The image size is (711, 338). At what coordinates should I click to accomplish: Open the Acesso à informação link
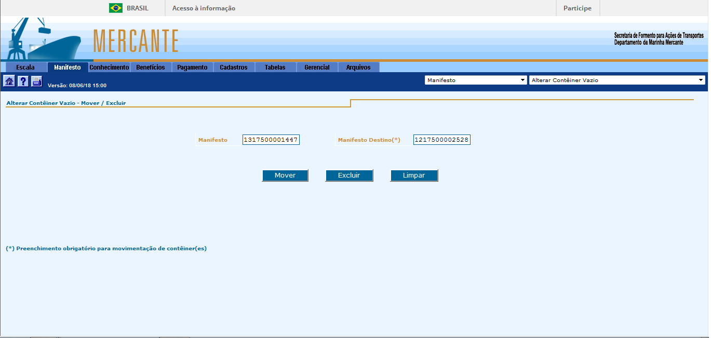(x=204, y=8)
